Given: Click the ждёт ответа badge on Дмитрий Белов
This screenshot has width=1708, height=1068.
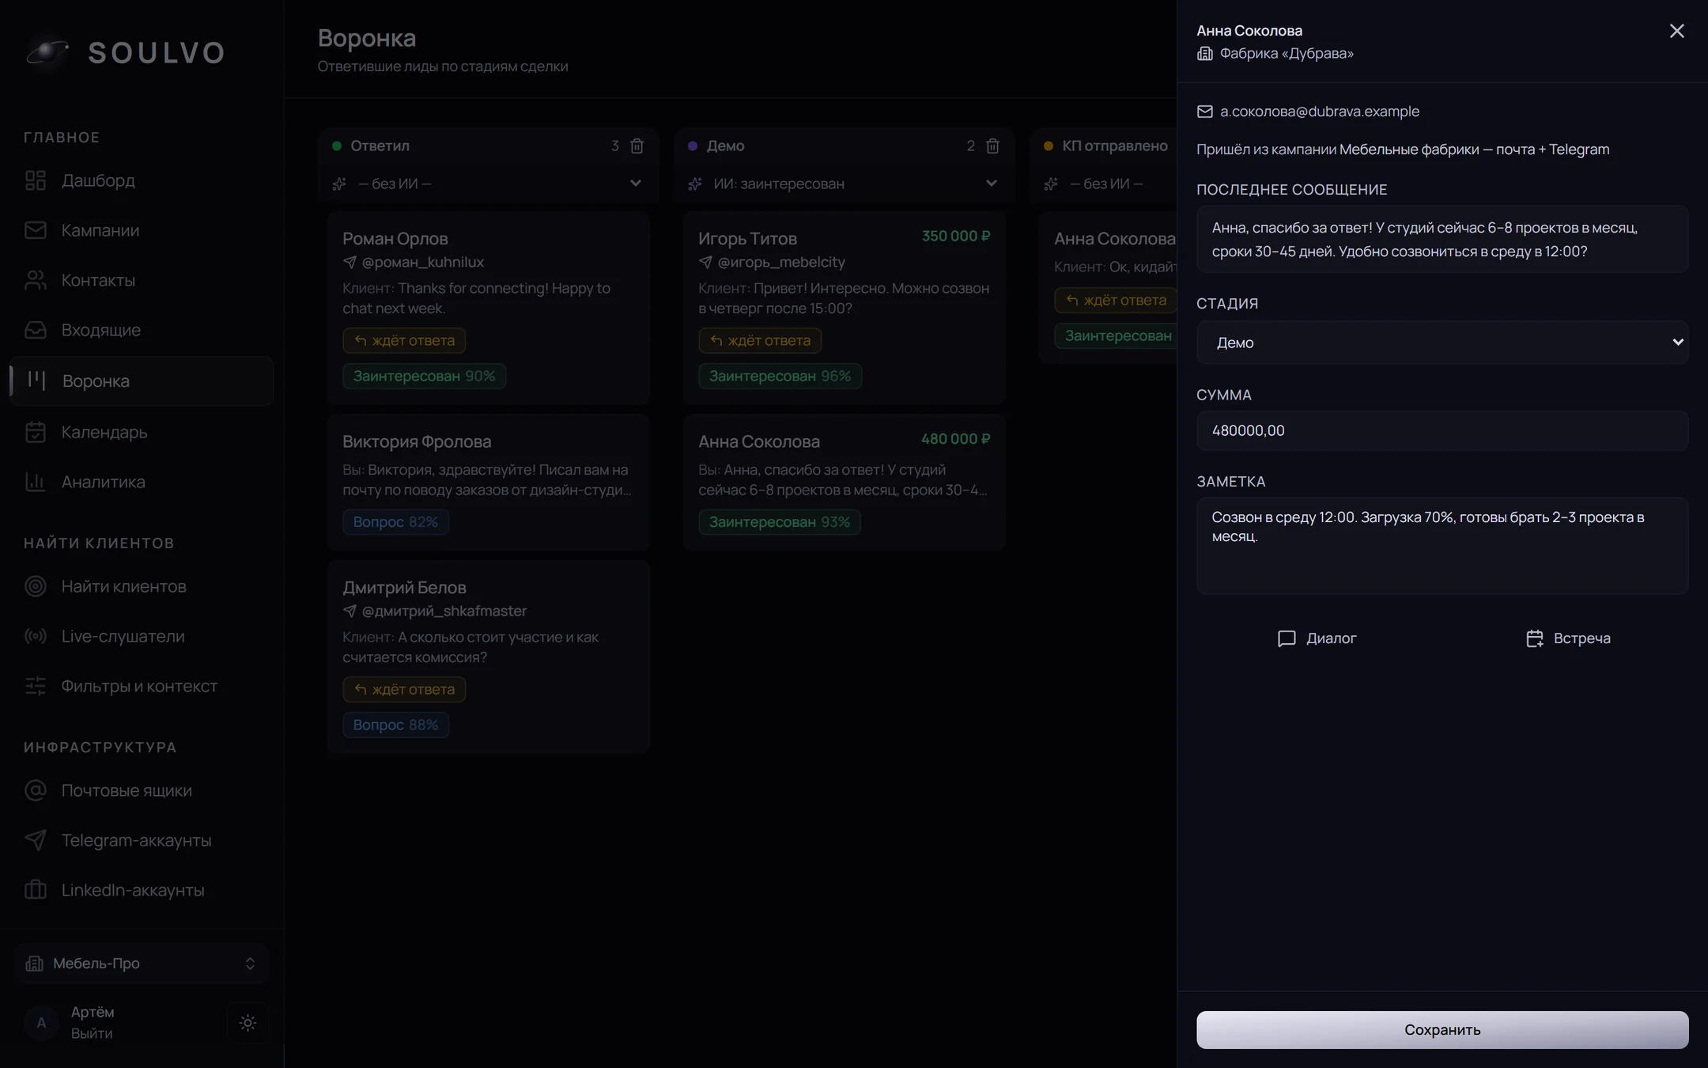Looking at the screenshot, I should [x=404, y=689].
